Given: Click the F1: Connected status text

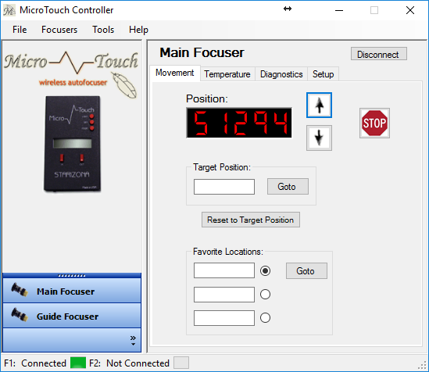Looking at the screenshot, I should click(35, 363).
